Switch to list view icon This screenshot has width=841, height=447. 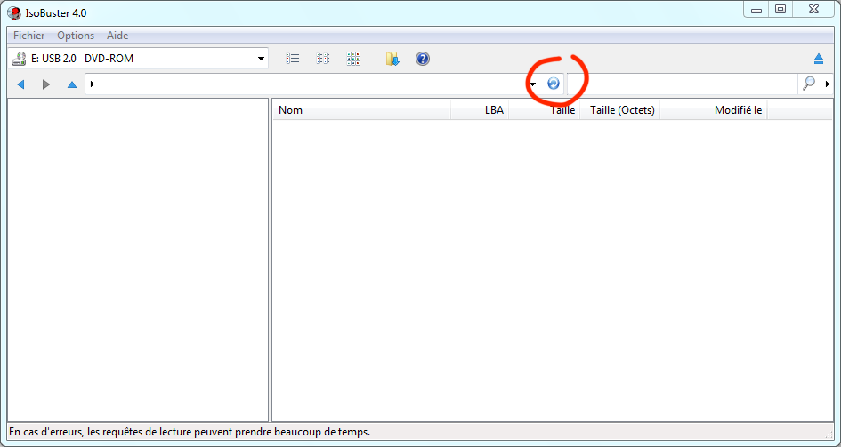(x=293, y=59)
